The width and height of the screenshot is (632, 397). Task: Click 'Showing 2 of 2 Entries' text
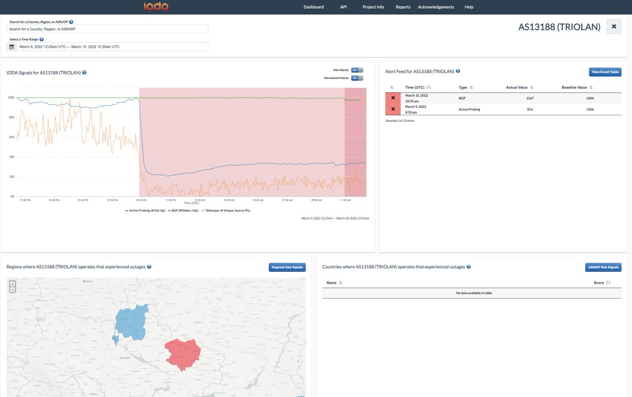pyautogui.click(x=400, y=121)
